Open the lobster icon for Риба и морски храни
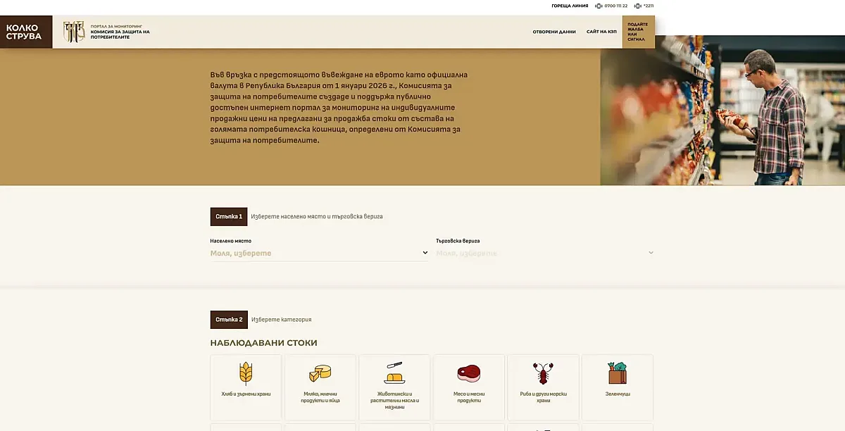This screenshot has width=845, height=431. coord(543,373)
